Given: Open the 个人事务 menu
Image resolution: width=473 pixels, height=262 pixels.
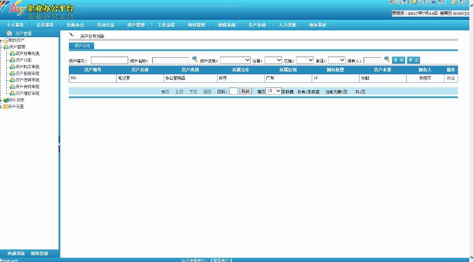Looking at the screenshot, I should pyautogui.click(x=15, y=25).
